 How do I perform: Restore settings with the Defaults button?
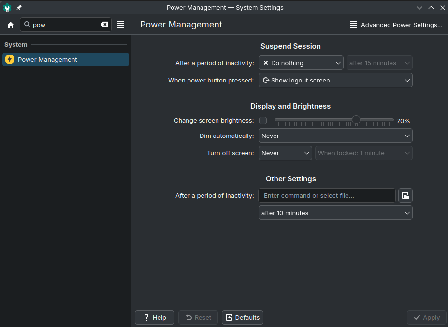click(243, 317)
